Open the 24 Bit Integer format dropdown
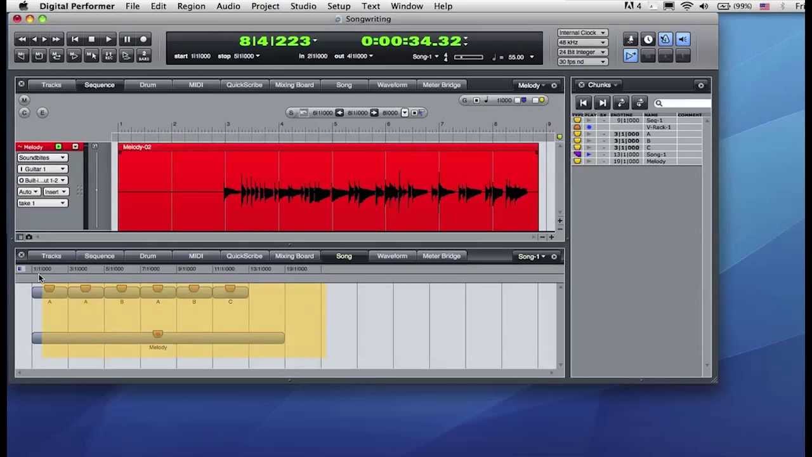 (x=582, y=52)
